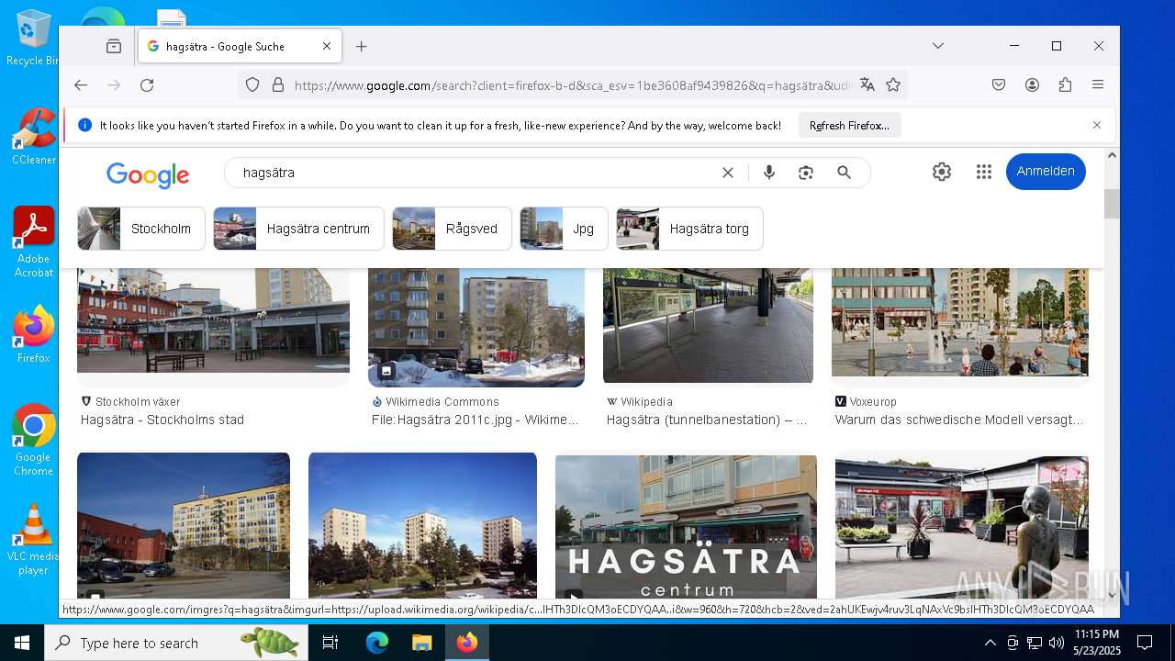This screenshot has width=1175, height=661.
Task: Filter images by Jpg chip
Action: tap(564, 229)
